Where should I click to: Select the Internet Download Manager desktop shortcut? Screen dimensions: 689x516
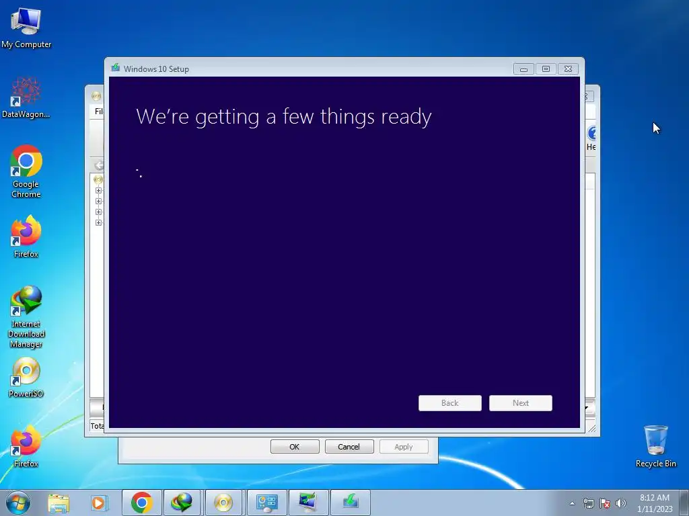(x=26, y=317)
